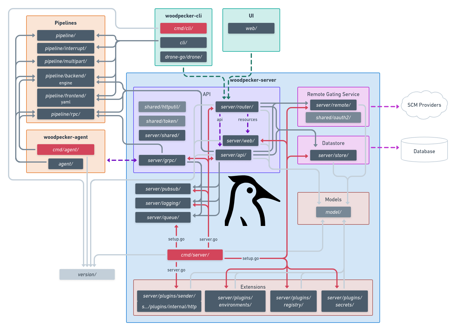Select the server/store/ box

click(x=333, y=155)
